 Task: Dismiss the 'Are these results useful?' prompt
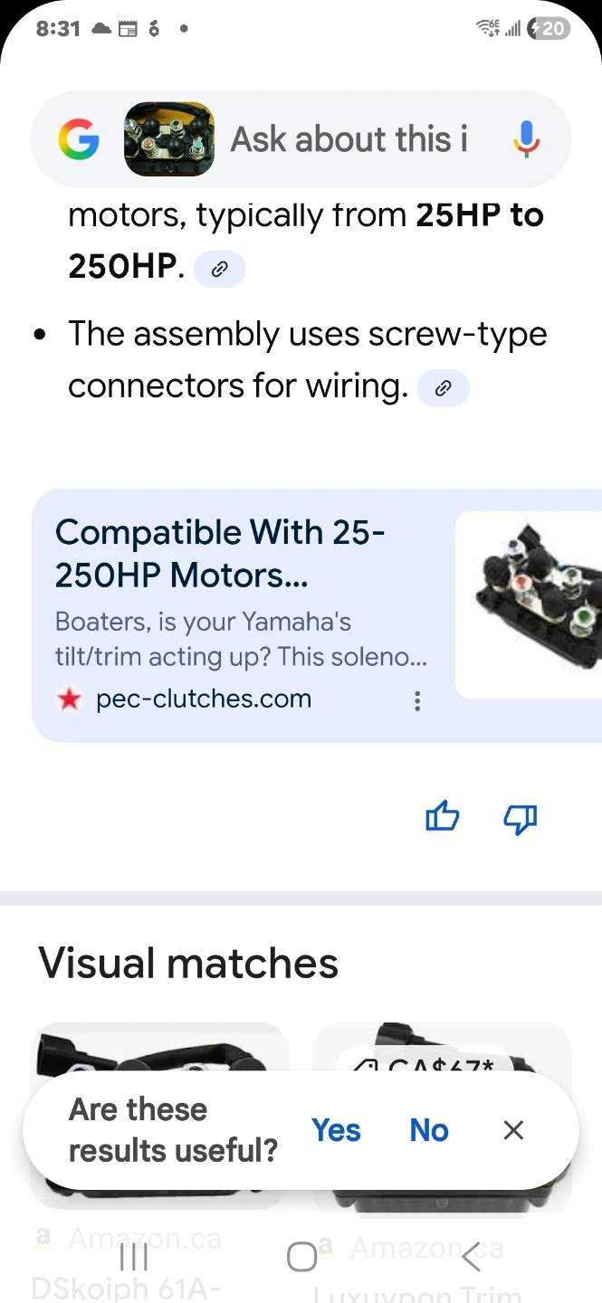click(x=513, y=1129)
